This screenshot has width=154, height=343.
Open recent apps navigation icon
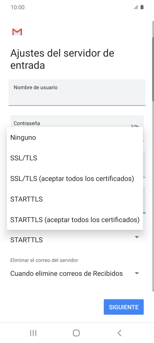click(33, 333)
